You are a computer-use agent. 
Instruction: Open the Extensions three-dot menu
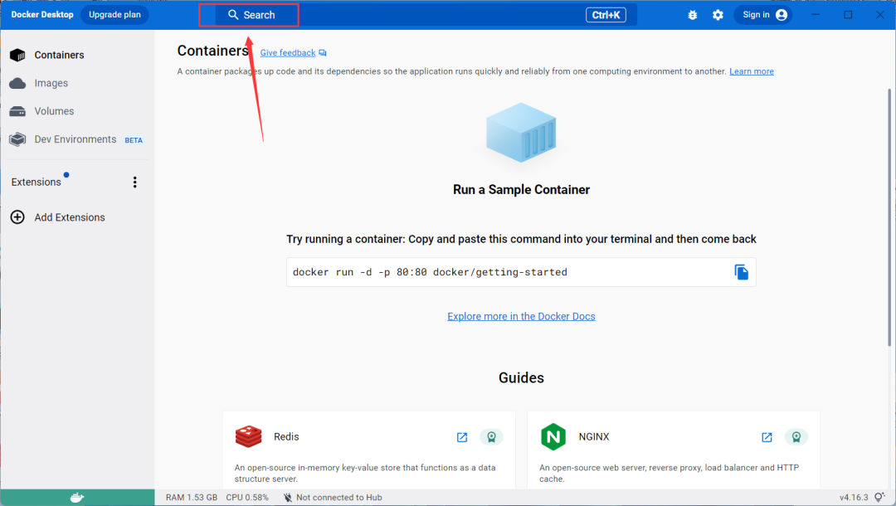pyautogui.click(x=135, y=182)
